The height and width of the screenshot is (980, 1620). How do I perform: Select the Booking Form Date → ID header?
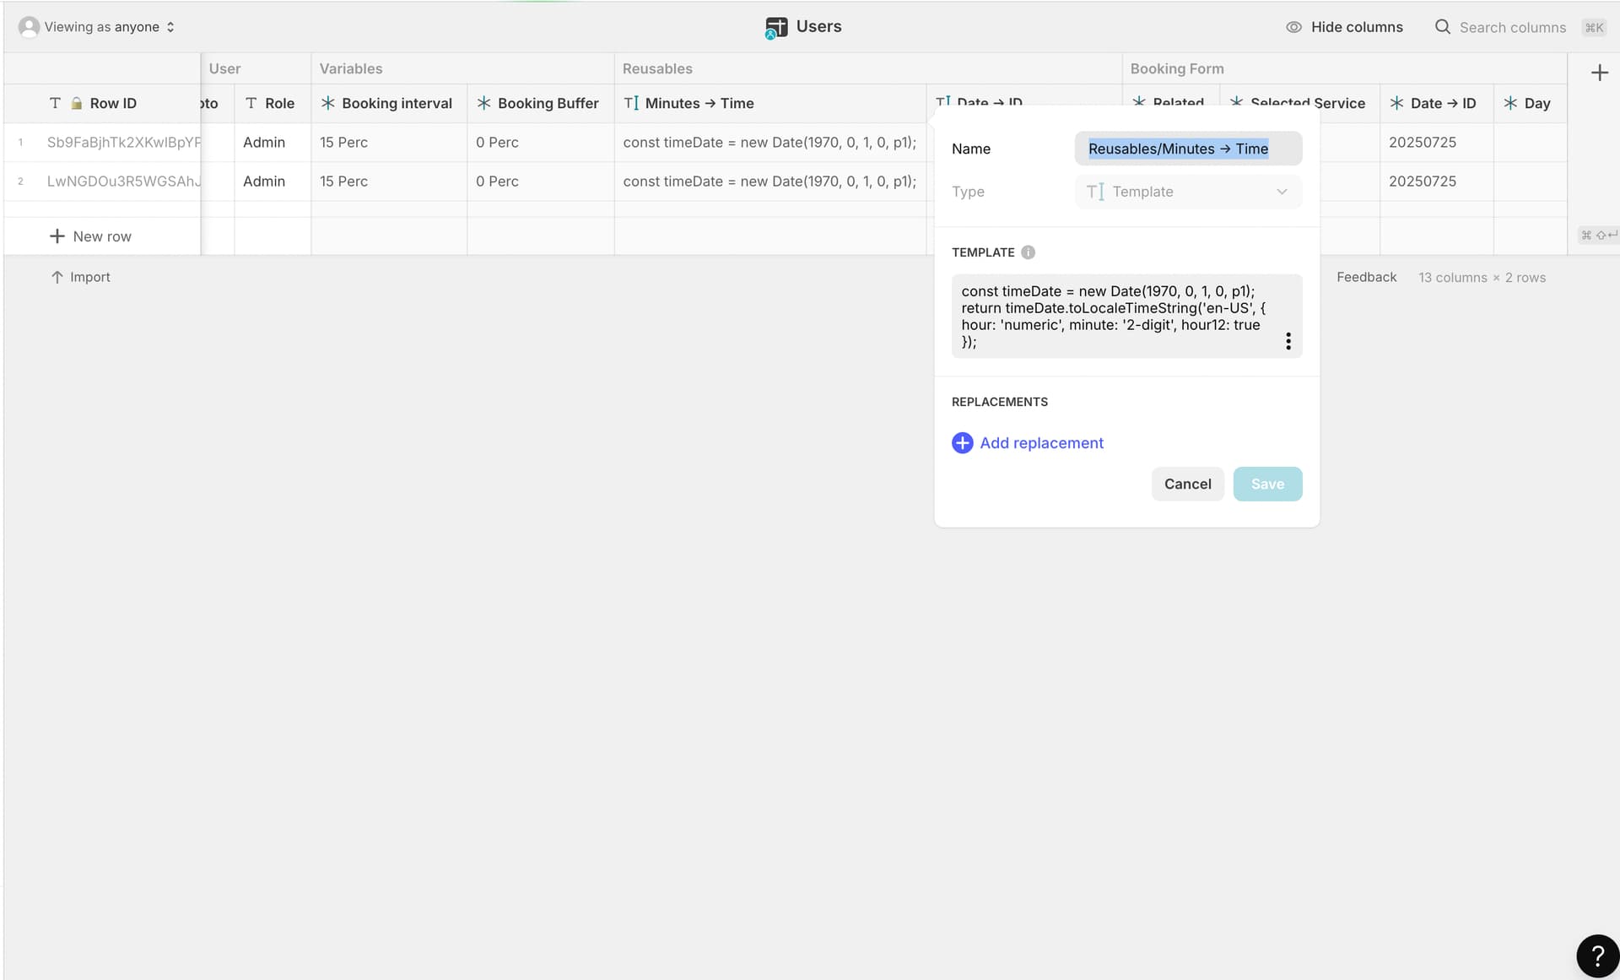click(1437, 103)
